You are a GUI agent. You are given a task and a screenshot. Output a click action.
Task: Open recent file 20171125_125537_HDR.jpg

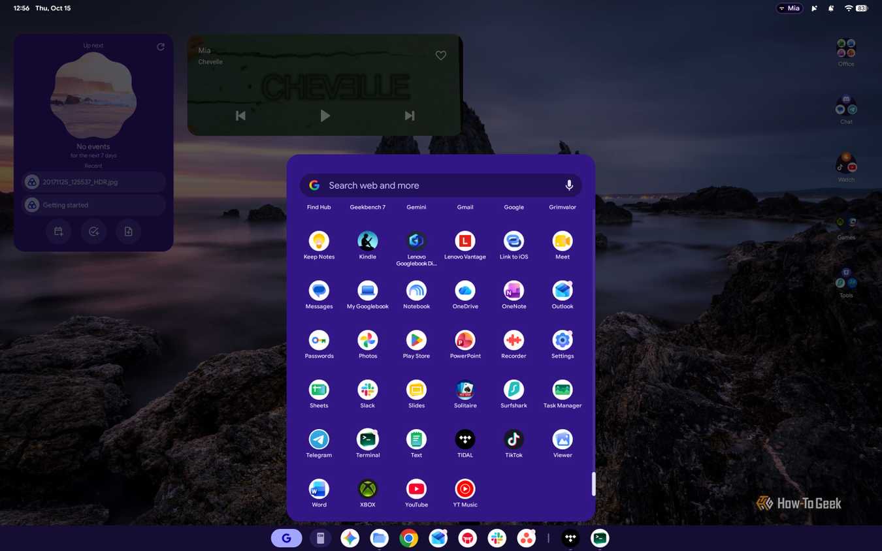[93, 182]
